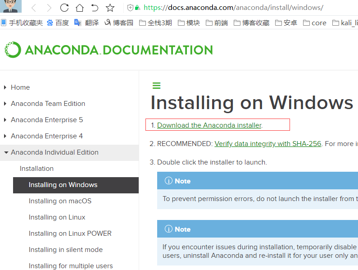Open Installing in silent mode page
The width and height of the screenshot is (358, 270).
pos(66,250)
